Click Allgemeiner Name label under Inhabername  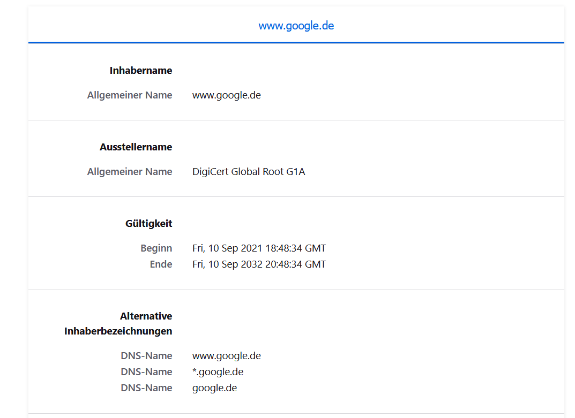click(130, 95)
